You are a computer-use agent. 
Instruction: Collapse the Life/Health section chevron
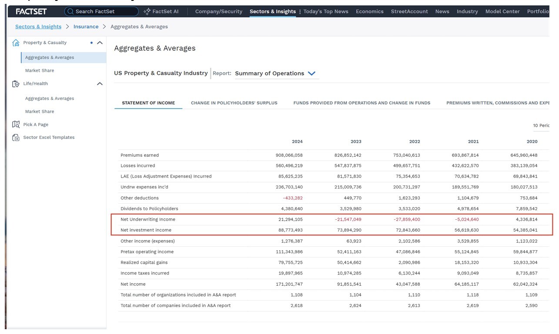(100, 83)
